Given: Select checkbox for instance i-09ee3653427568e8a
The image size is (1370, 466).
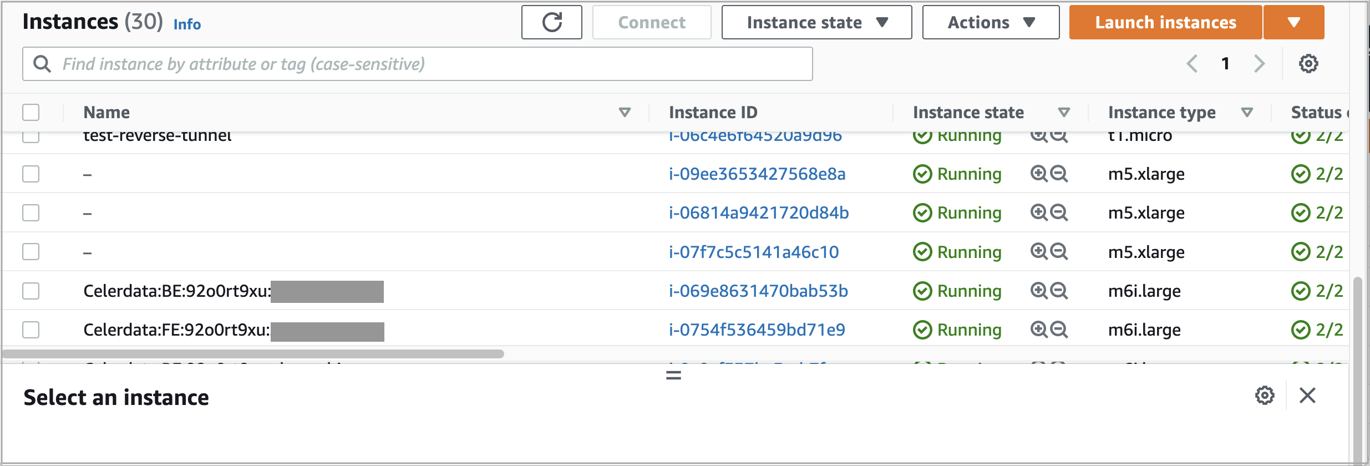Looking at the screenshot, I should [31, 174].
